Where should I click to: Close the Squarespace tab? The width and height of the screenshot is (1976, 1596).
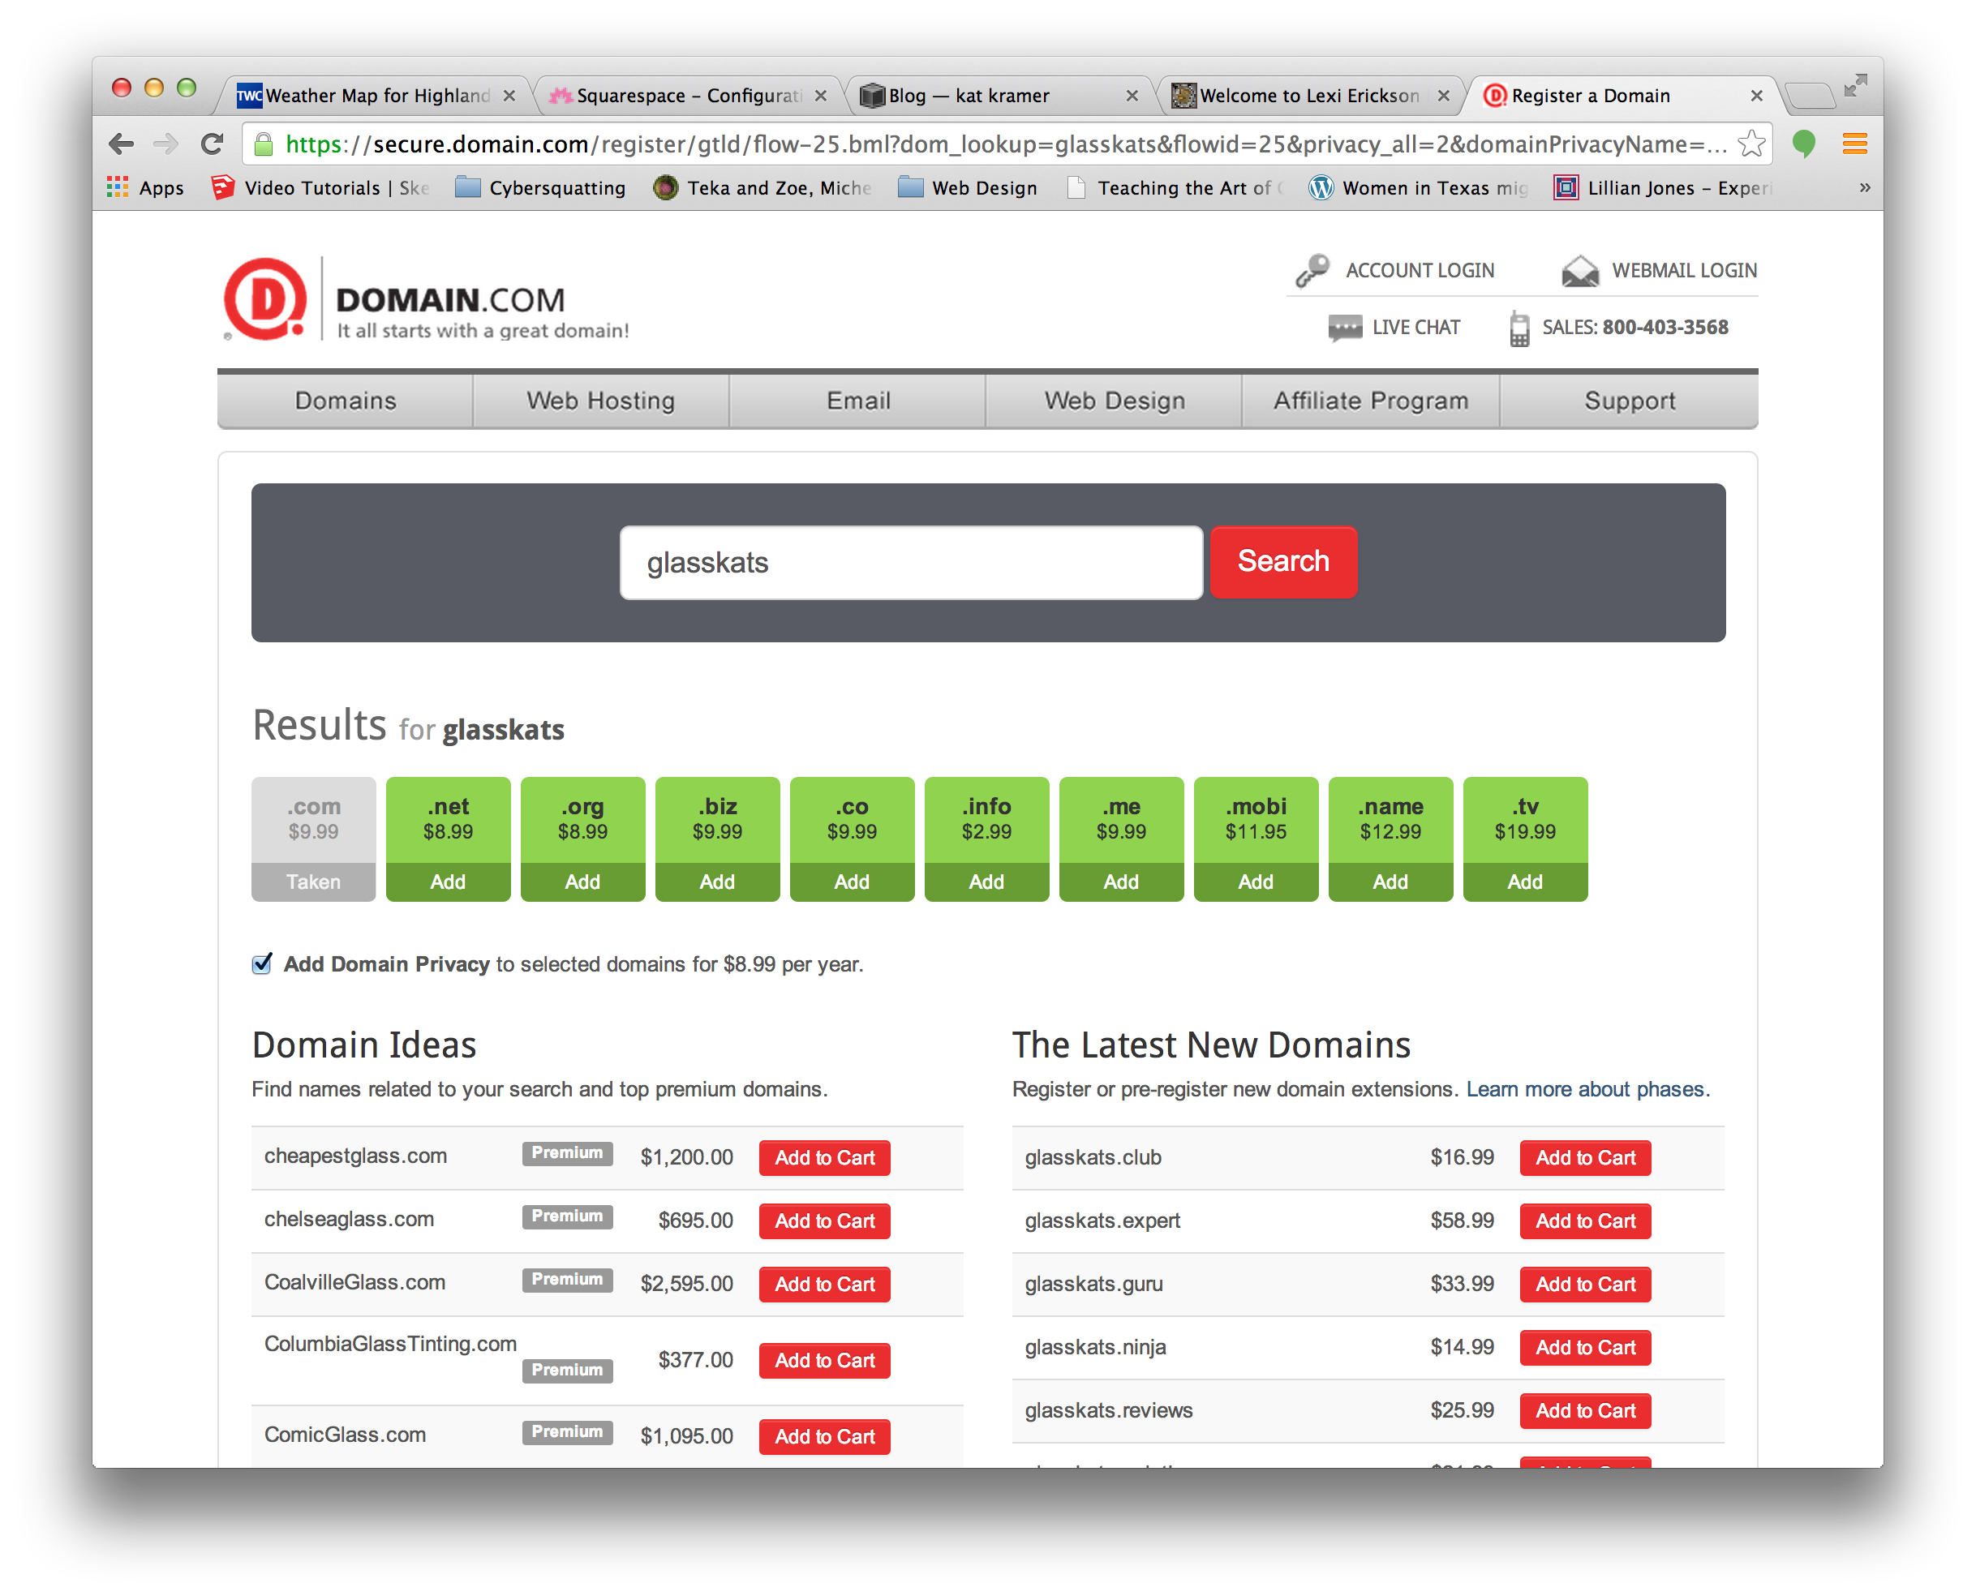820,96
